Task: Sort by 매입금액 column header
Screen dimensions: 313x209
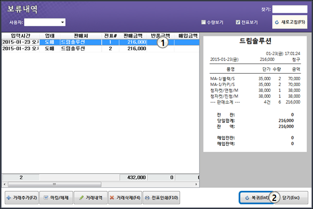Action: [188, 36]
